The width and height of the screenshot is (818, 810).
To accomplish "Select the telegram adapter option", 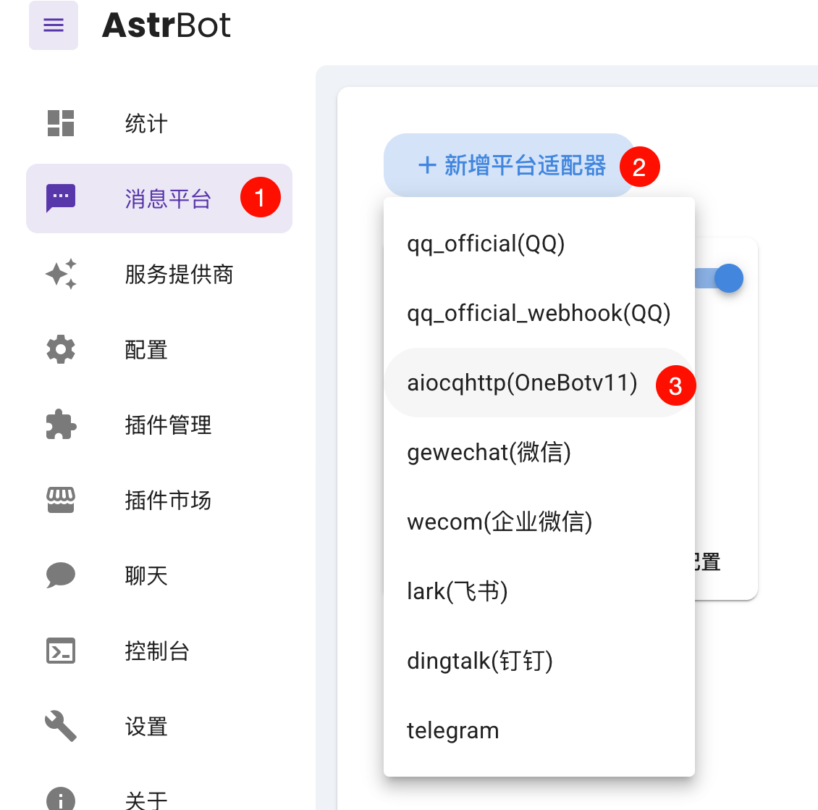I will tap(452, 730).
